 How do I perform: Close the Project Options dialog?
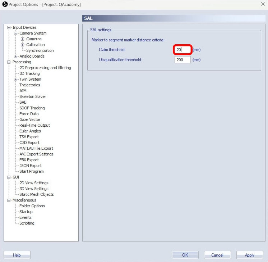pos(262,4)
